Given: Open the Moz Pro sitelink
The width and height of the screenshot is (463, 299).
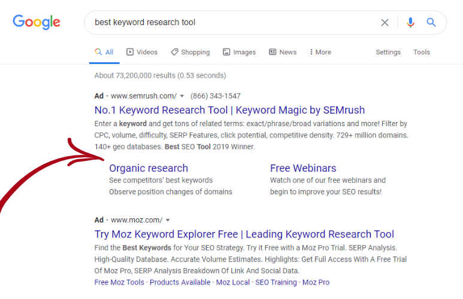Looking at the screenshot, I should (316, 282).
